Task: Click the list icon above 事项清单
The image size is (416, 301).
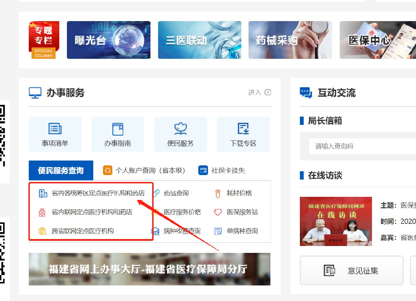Action: (55, 129)
